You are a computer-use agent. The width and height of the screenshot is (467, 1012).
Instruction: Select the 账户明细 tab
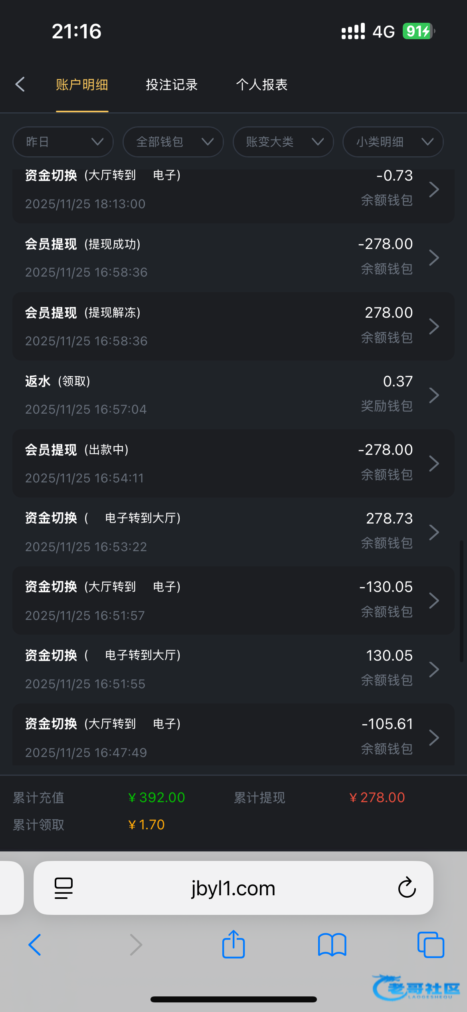[82, 85]
